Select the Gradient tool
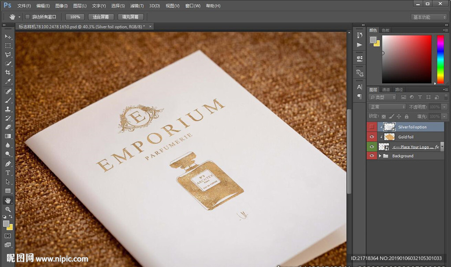451x267 pixels. click(8, 136)
